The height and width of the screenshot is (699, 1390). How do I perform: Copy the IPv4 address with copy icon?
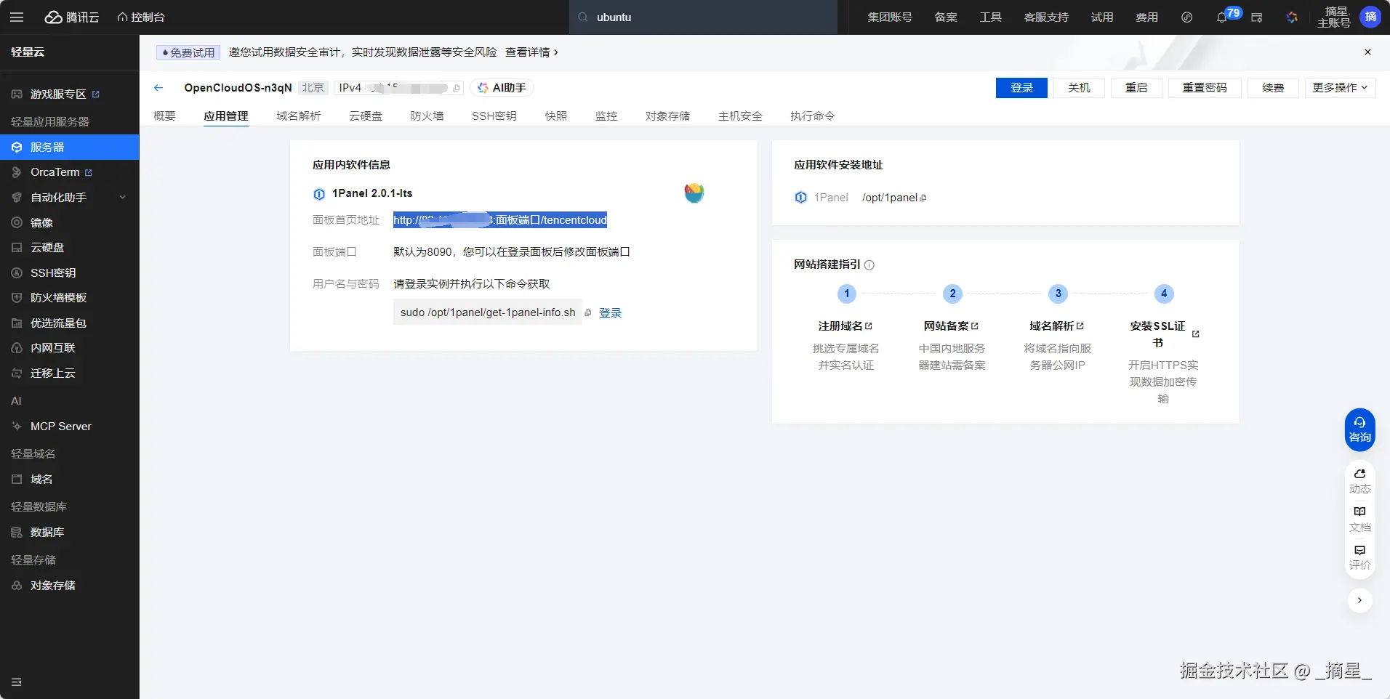coord(457,89)
